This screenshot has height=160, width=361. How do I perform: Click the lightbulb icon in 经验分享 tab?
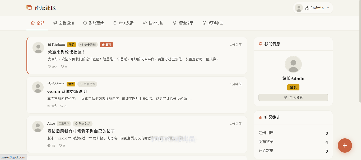[174, 23]
